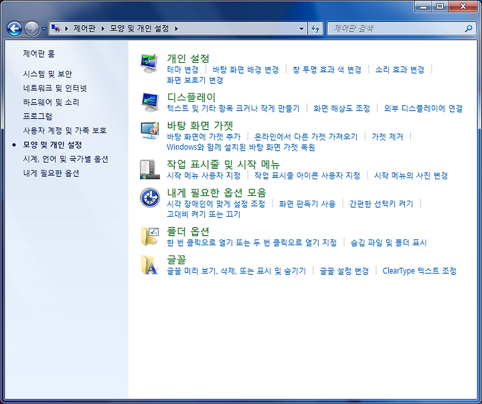Open the 바탕 화면 가젯 heading
Screen dimensions: 482x404
[x=199, y=125]
